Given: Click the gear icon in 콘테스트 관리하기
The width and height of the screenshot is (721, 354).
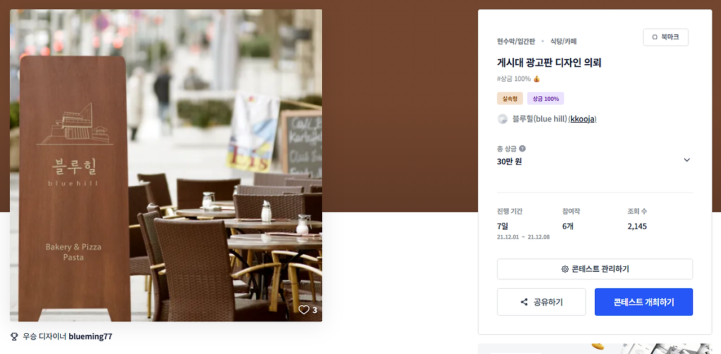Looking at the screenshot, I should click(565, 269).
